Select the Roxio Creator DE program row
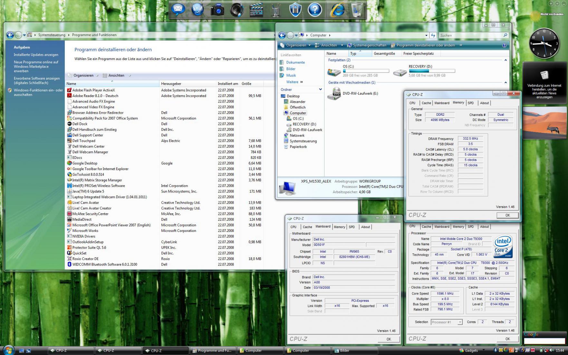This screenshot has width=568, height=355. point(164,259)
